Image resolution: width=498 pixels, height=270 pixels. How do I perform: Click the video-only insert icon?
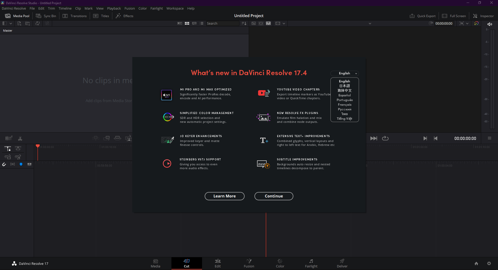[8, 157]
